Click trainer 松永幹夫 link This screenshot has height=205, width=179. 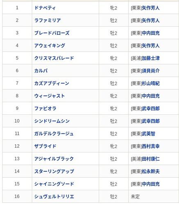[x=151, y=171]
